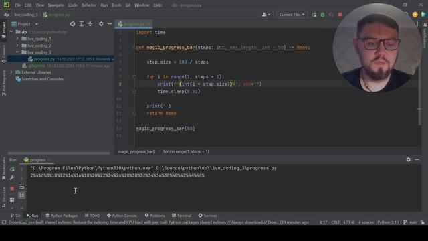Viewport: 428px width, 241px height.
Task: Open the Git tool window
Action: (15, 216)
